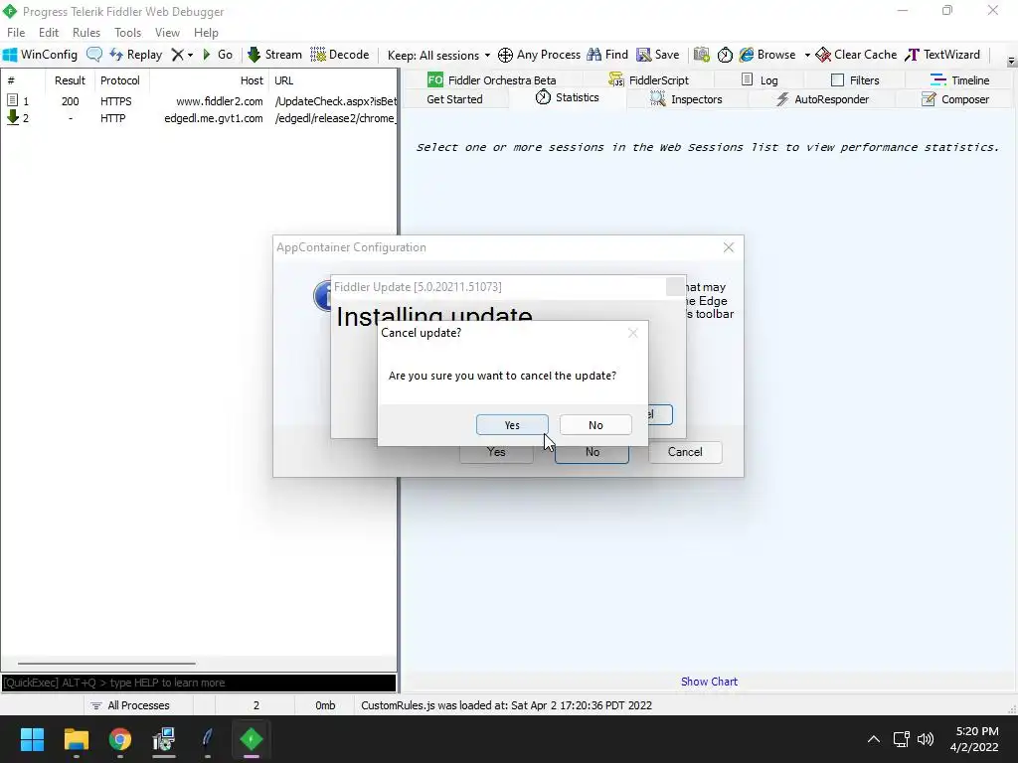Open Google Chrome from taskbar
This screenshot has height=763, width=1018.
coord(119,739)
